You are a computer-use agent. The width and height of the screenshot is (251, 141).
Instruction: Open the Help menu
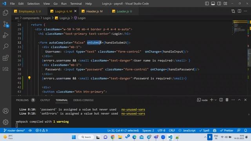pos(89,4)
